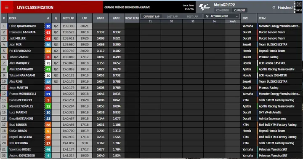Switch to COMBINED classification view

(x=222, y=10)
